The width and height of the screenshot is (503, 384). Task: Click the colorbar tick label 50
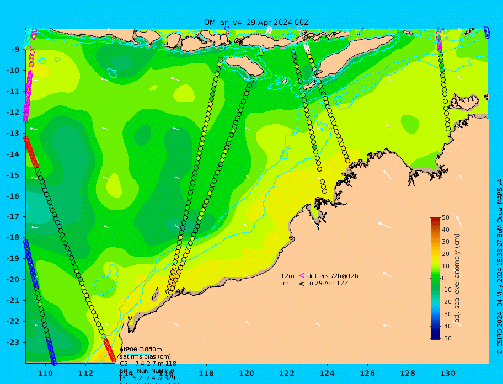tap(446, 217)
